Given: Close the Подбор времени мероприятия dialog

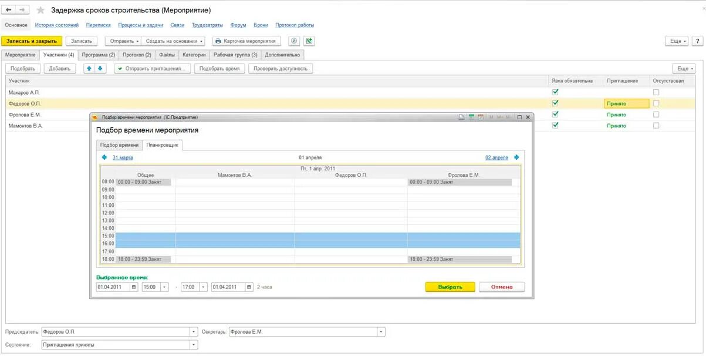Looking at the screenshot, I should pyautogui.click(x=528, y=117).
